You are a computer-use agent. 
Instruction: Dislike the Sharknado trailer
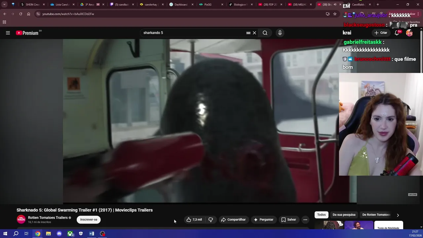[x=211, y=219]
